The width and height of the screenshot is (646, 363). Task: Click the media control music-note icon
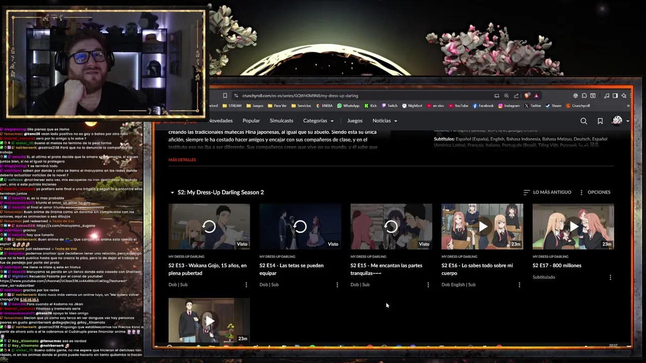607,96
